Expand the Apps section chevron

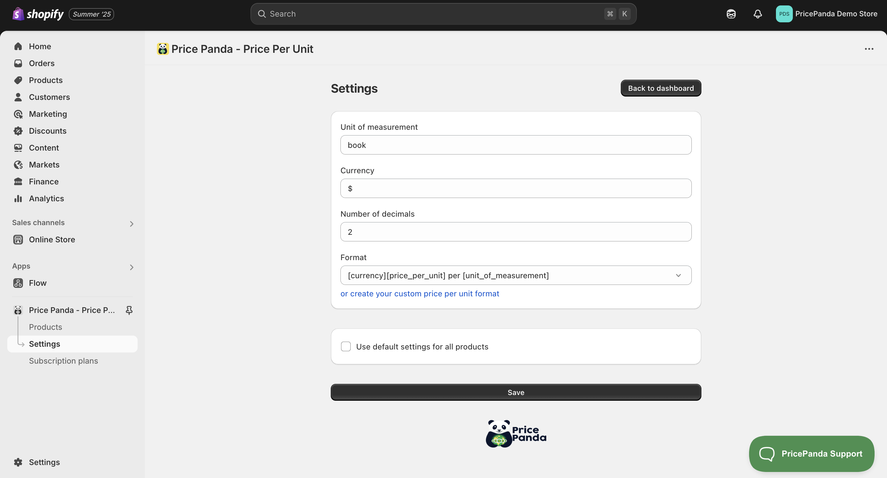point(132,267)
